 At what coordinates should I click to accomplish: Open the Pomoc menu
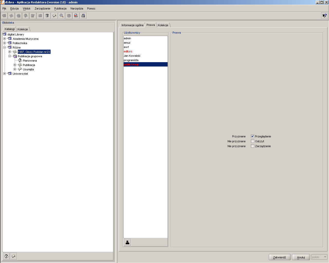(91, 8)
